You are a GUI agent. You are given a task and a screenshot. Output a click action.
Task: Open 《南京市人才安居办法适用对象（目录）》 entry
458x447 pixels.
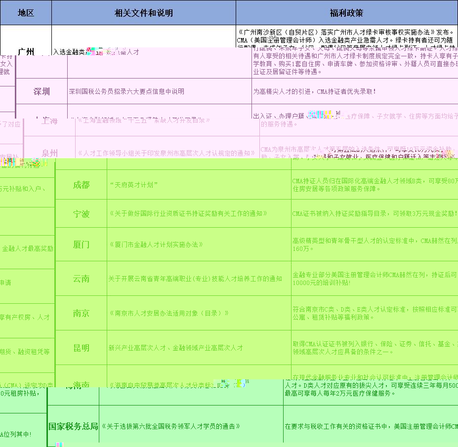pos(168,313)
